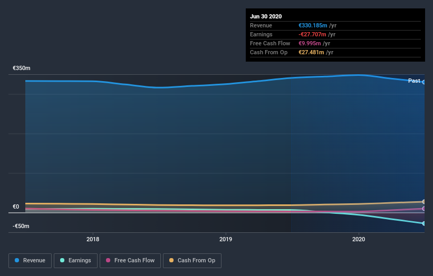This screenshot has height=276, width=433.
Task: Click the Revenue row label in tooltip
Action: [x=261, y=25]
